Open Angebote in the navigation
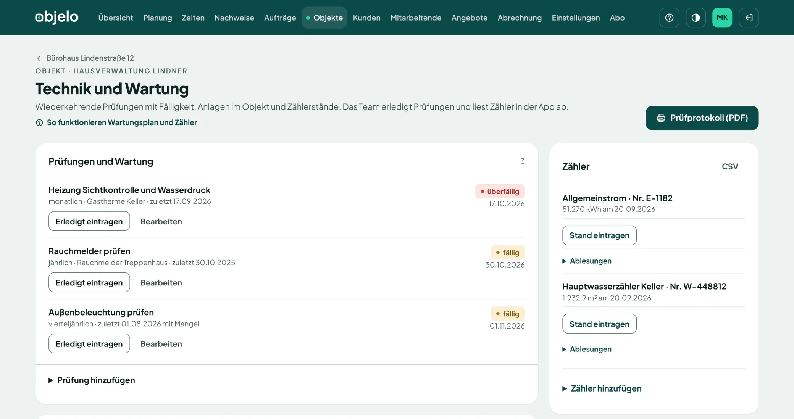Viewport: 794px width, 419px height. 470,18
